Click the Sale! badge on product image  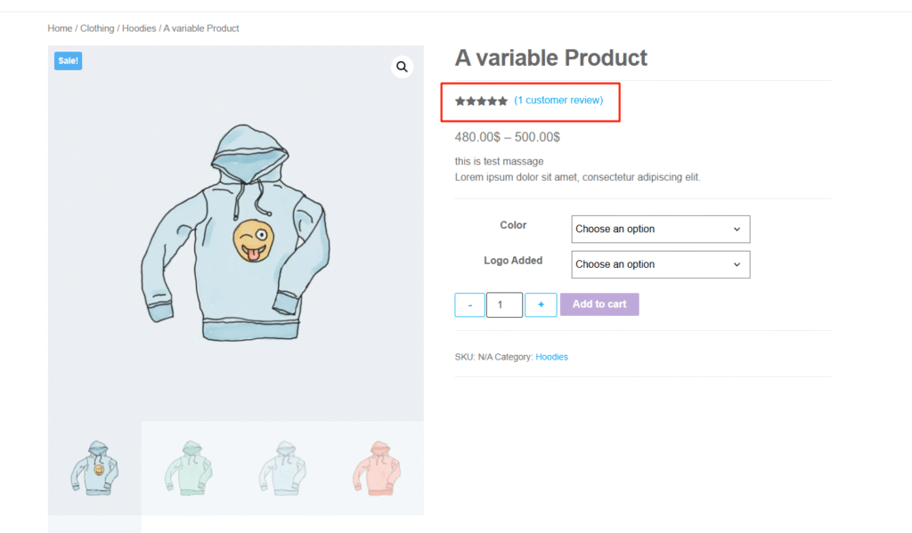tap(68, 61)
